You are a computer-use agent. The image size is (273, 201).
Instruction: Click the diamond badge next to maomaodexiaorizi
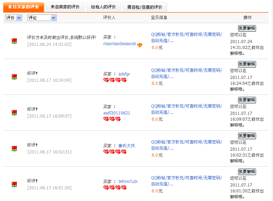pos(140,45)
